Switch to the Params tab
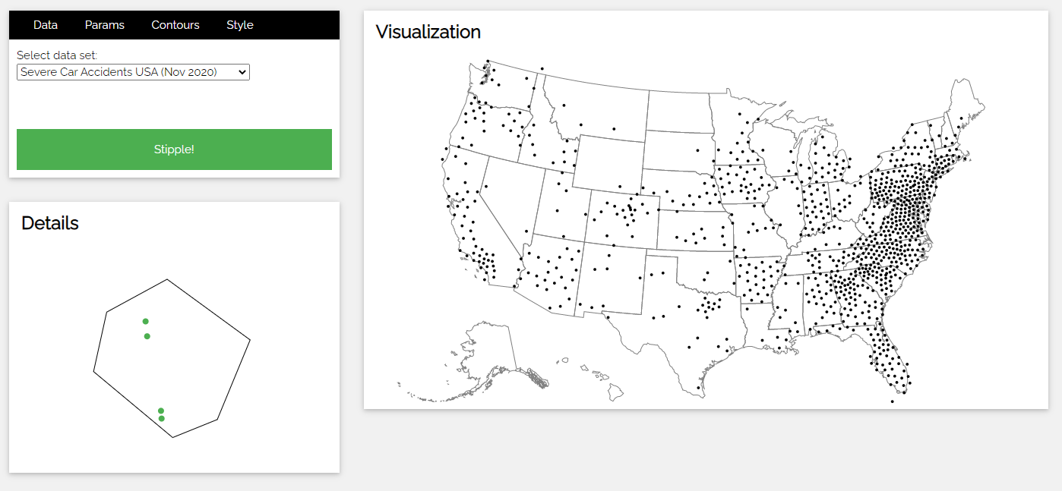The width and height of the screenshot is (1062, 491). (105, 25)
